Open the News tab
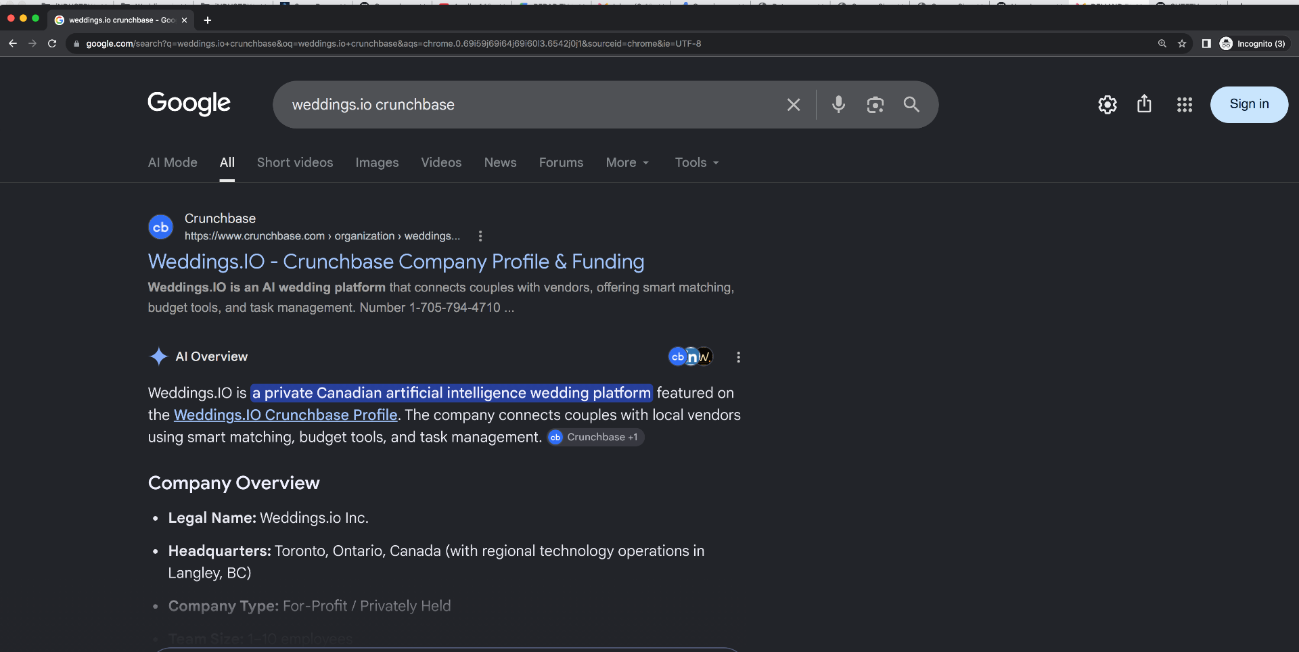 [500, 162]
